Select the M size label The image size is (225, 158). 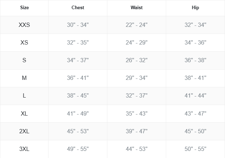(24, 78)
